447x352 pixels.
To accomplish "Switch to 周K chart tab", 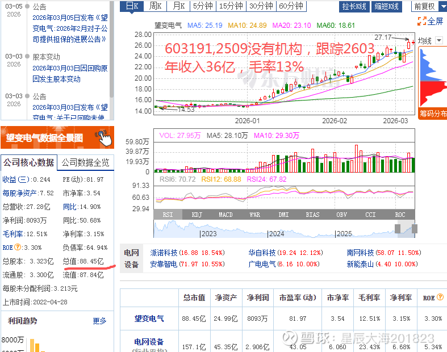I will [x=155, y=6].
